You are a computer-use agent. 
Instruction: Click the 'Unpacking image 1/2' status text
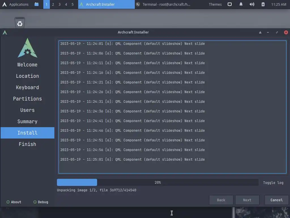(97, 190)
